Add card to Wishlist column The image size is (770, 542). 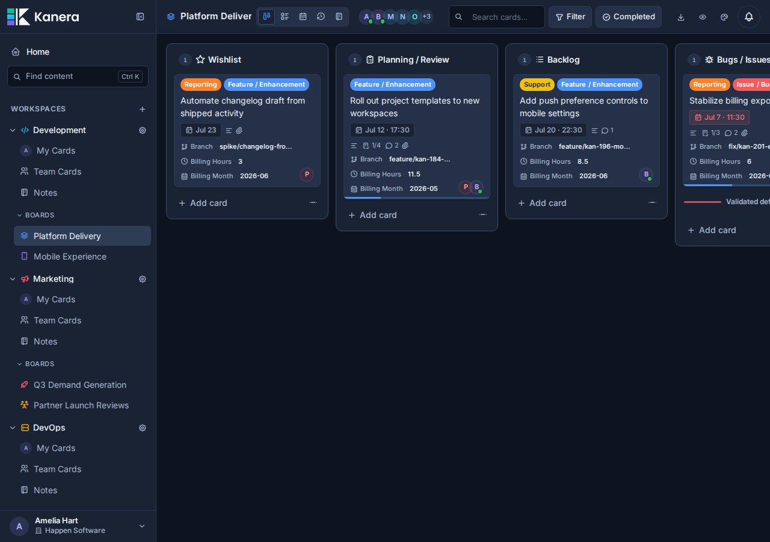[203, 203]
